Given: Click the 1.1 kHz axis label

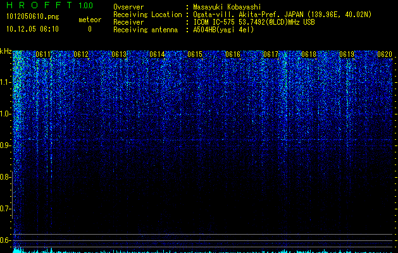Looking at the screenshot, I should click(x=5, y=83).
